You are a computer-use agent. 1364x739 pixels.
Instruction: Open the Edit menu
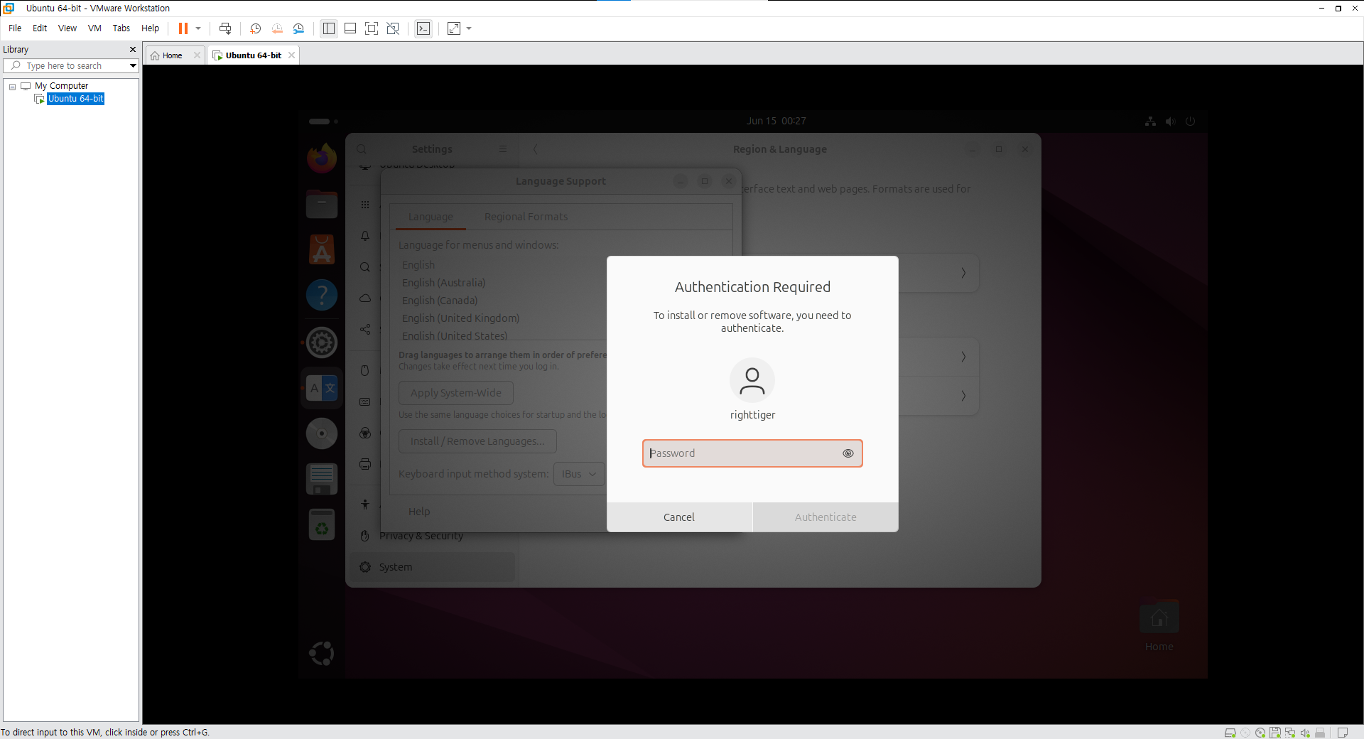[x=40, y=28]
